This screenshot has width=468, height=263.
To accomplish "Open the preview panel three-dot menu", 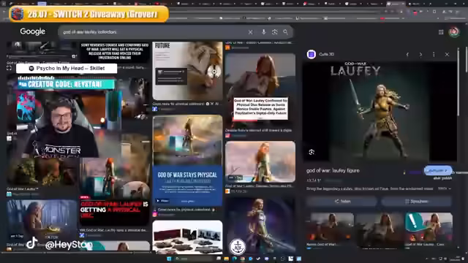I will [x=434, y=55].
